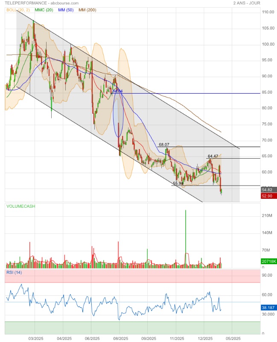Image resolution: width=277 pixels, height=342 pixels.
Task: Click the 20718K green volume tag
Action: (x=269, y=261)
